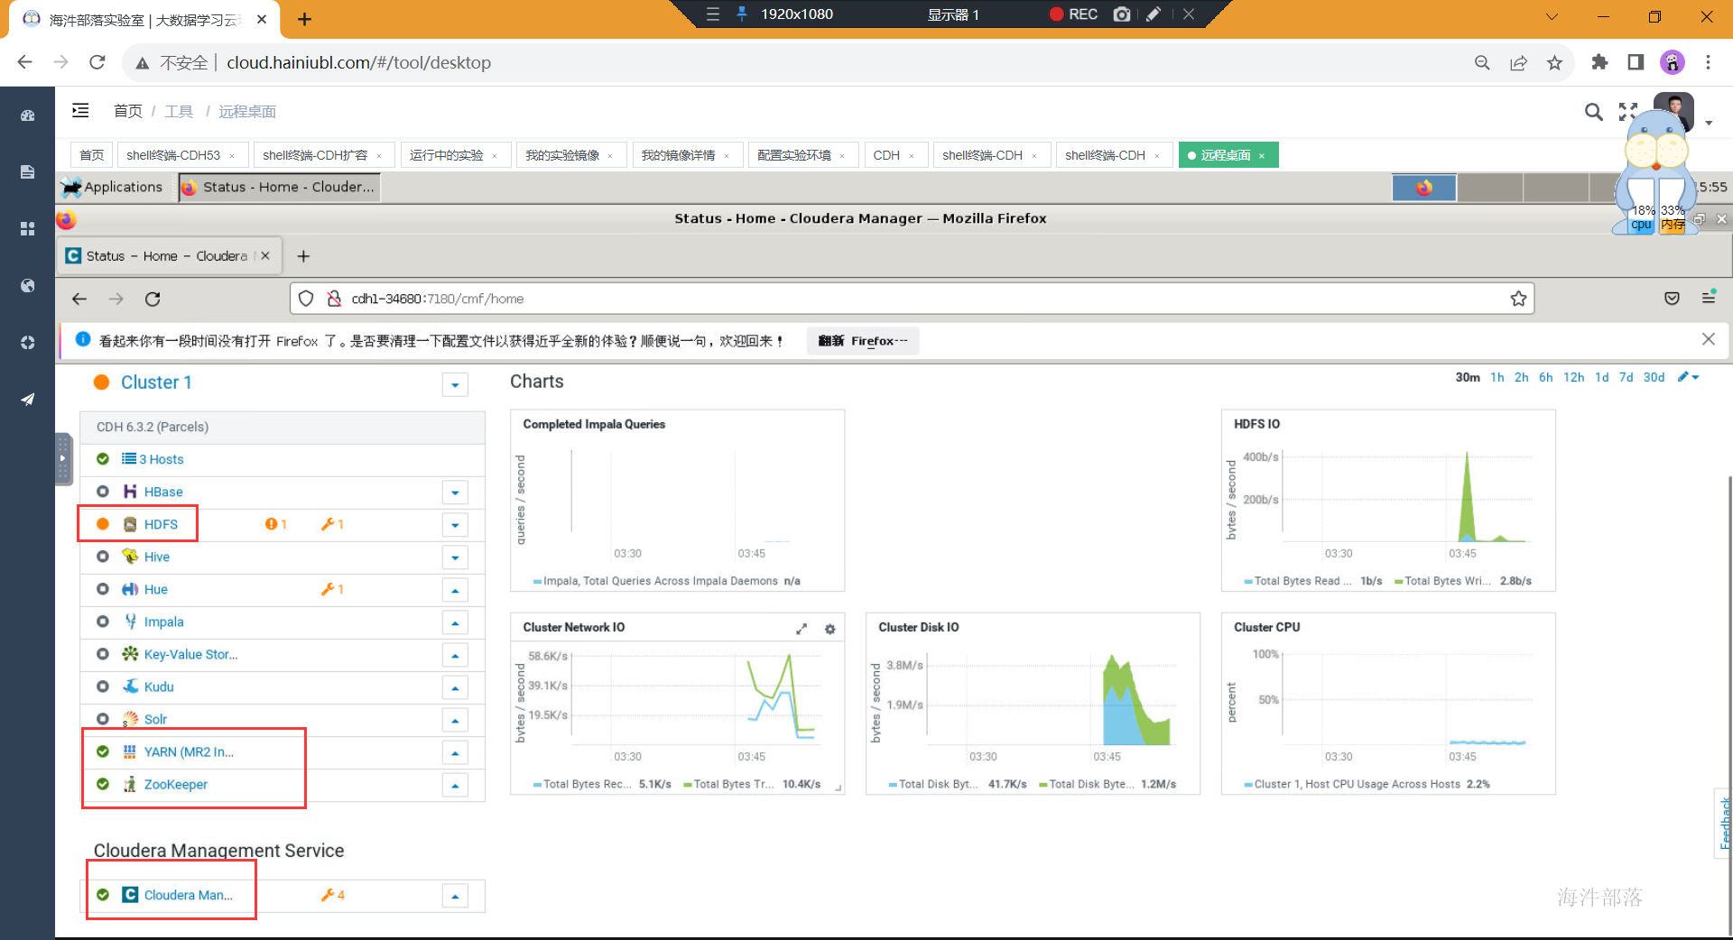Screen dimensions: 1733x940
Task: Open the Hue service link
Action: (x=155, y=589)
